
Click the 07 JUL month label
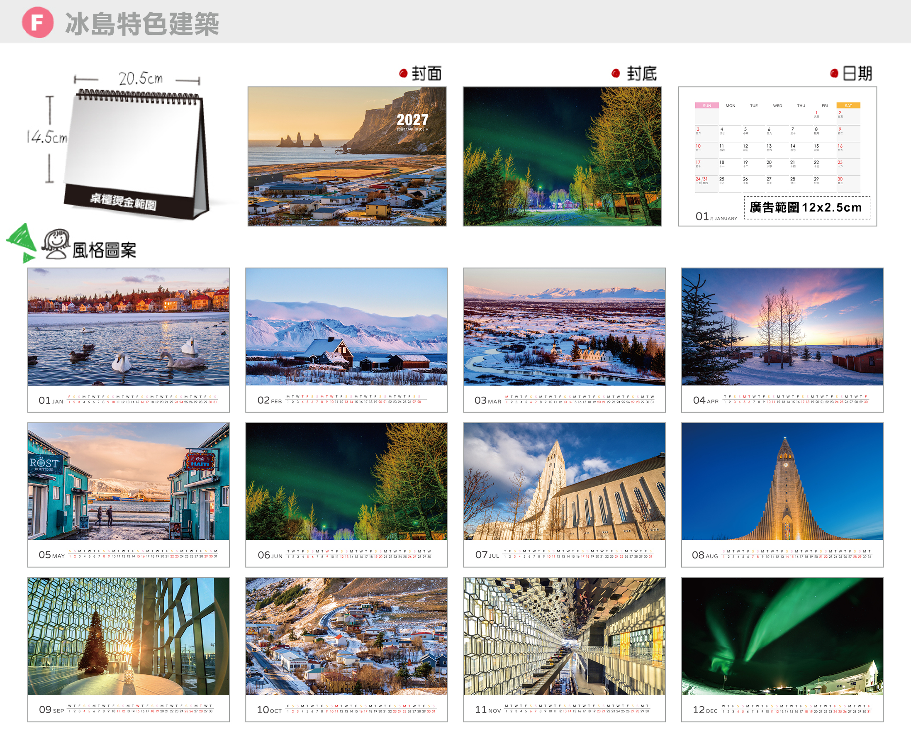click(x=487, y=555)
